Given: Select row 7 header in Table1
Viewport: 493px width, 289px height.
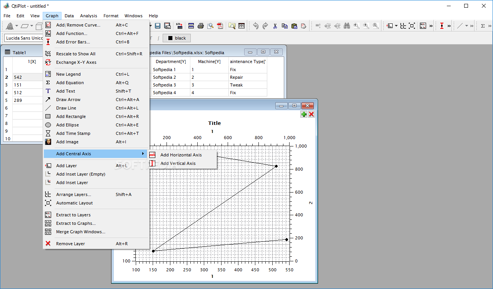Looking at the screenshot, I should click(8, 116).
